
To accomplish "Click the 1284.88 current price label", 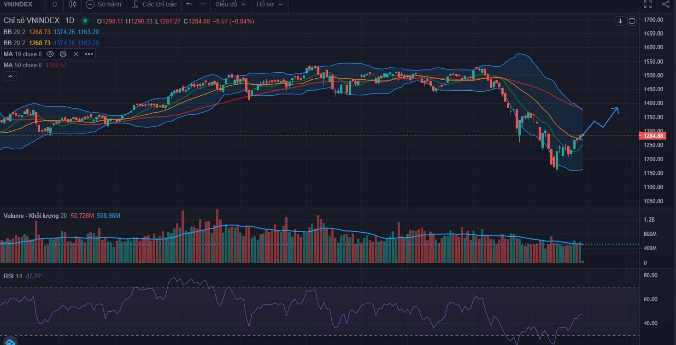I will pos(653,135).
